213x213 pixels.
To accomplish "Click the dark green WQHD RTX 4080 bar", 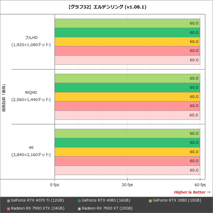I will [x=127, y=87].
